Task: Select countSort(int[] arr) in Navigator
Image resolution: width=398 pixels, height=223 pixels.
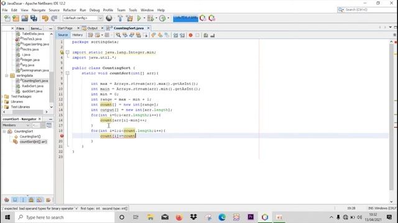Action: (33, 142)
